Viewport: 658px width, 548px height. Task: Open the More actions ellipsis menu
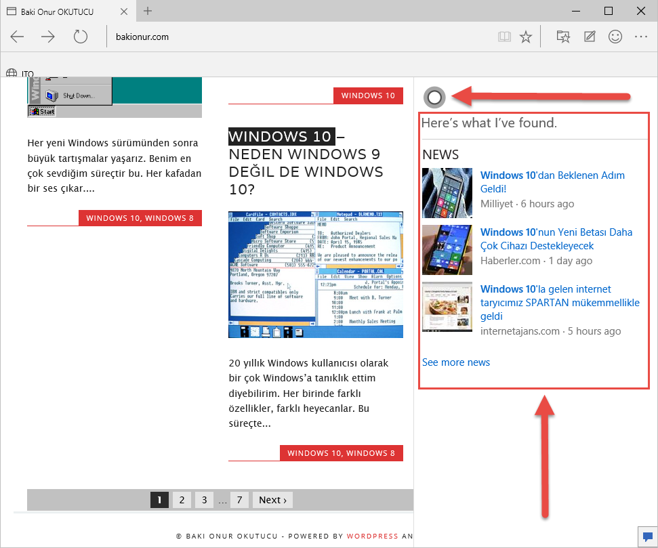[x=641, y=37]
